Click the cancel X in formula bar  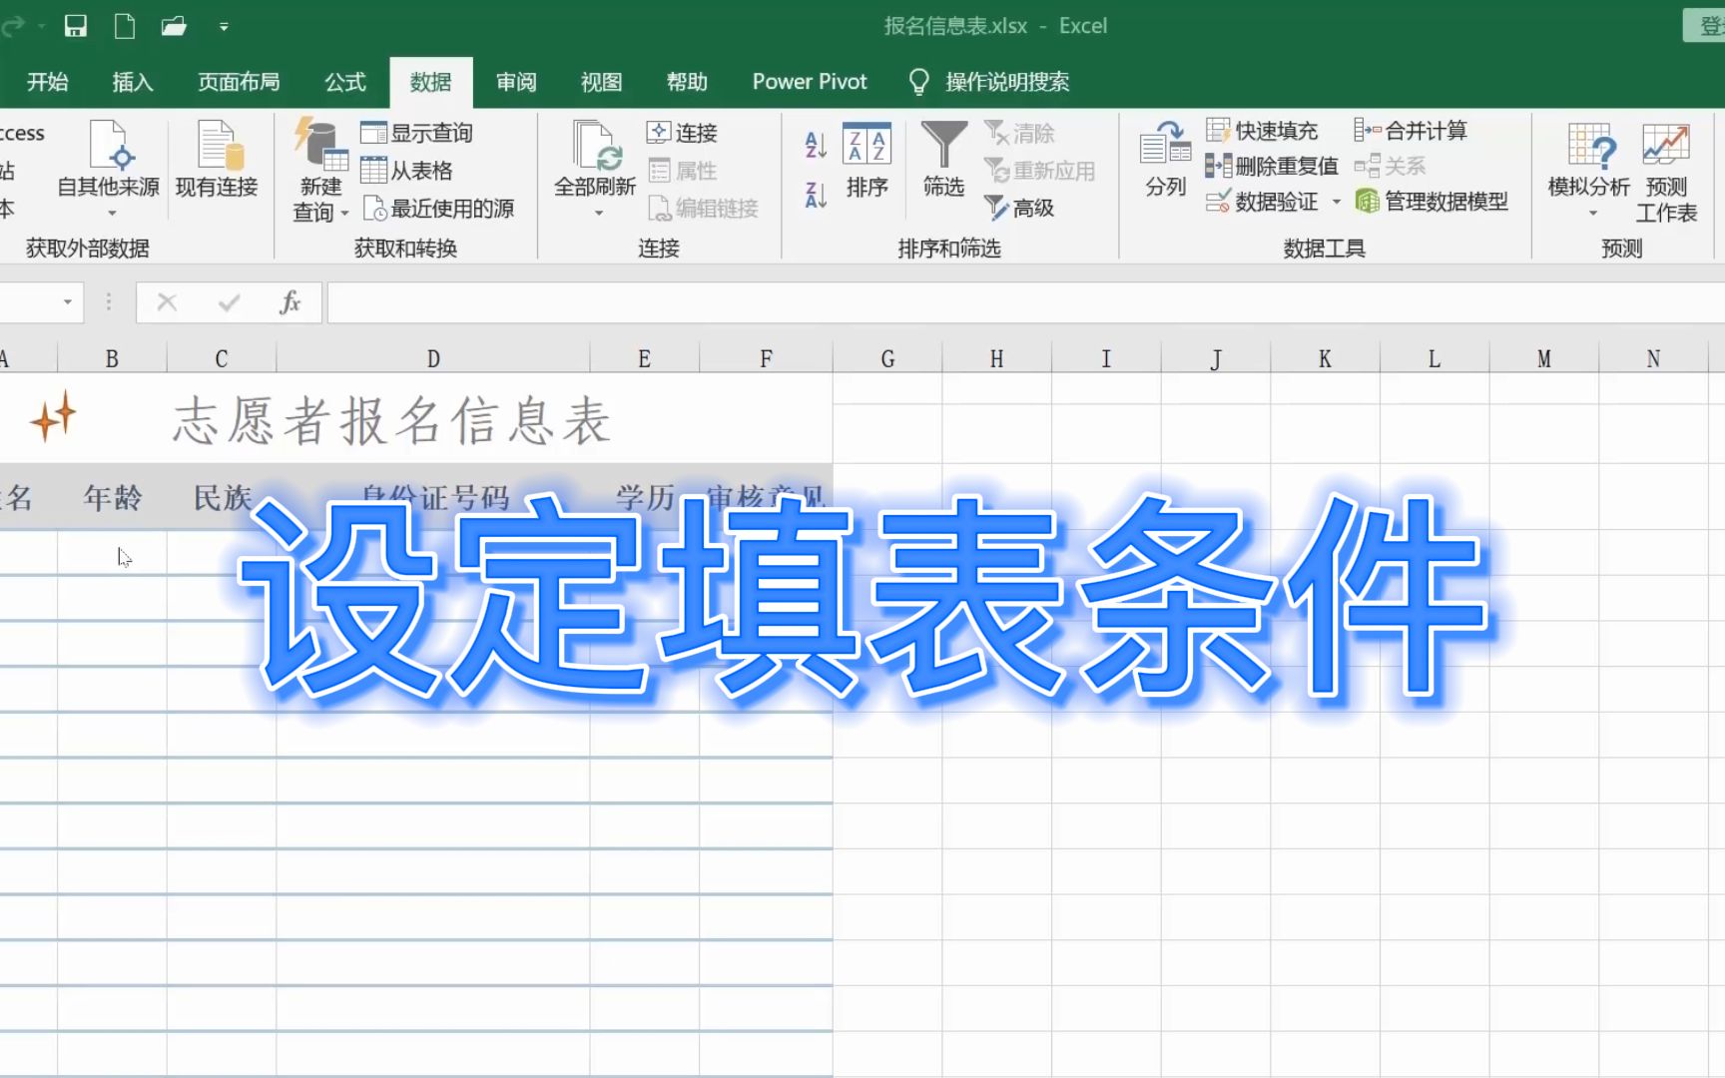coord(167,302)
